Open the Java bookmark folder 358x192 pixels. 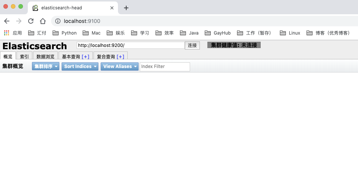(x=189, y=33)
